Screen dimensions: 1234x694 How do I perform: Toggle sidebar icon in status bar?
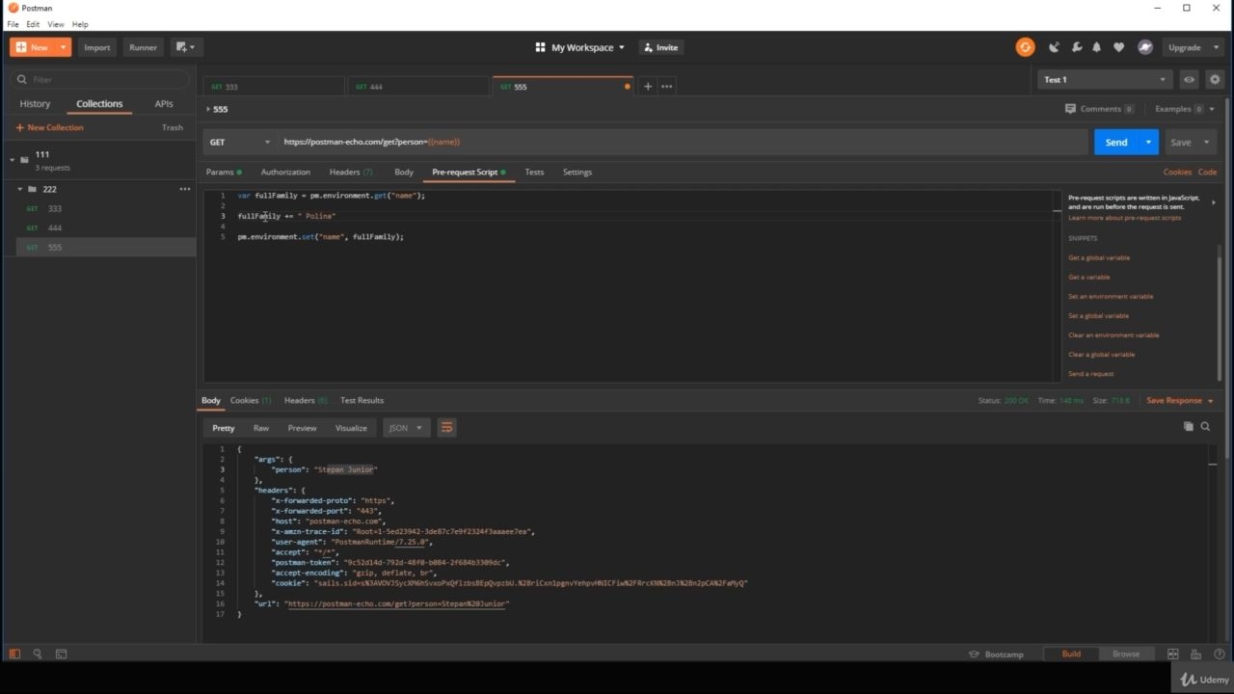tap(14, 654)
